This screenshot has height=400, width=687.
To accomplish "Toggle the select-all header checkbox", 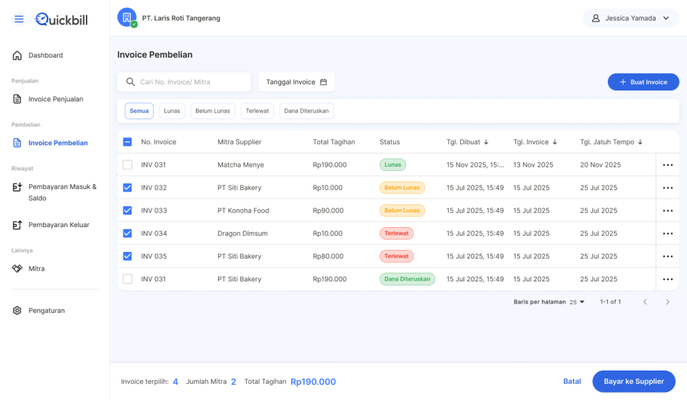I will (x=127, y=142).
